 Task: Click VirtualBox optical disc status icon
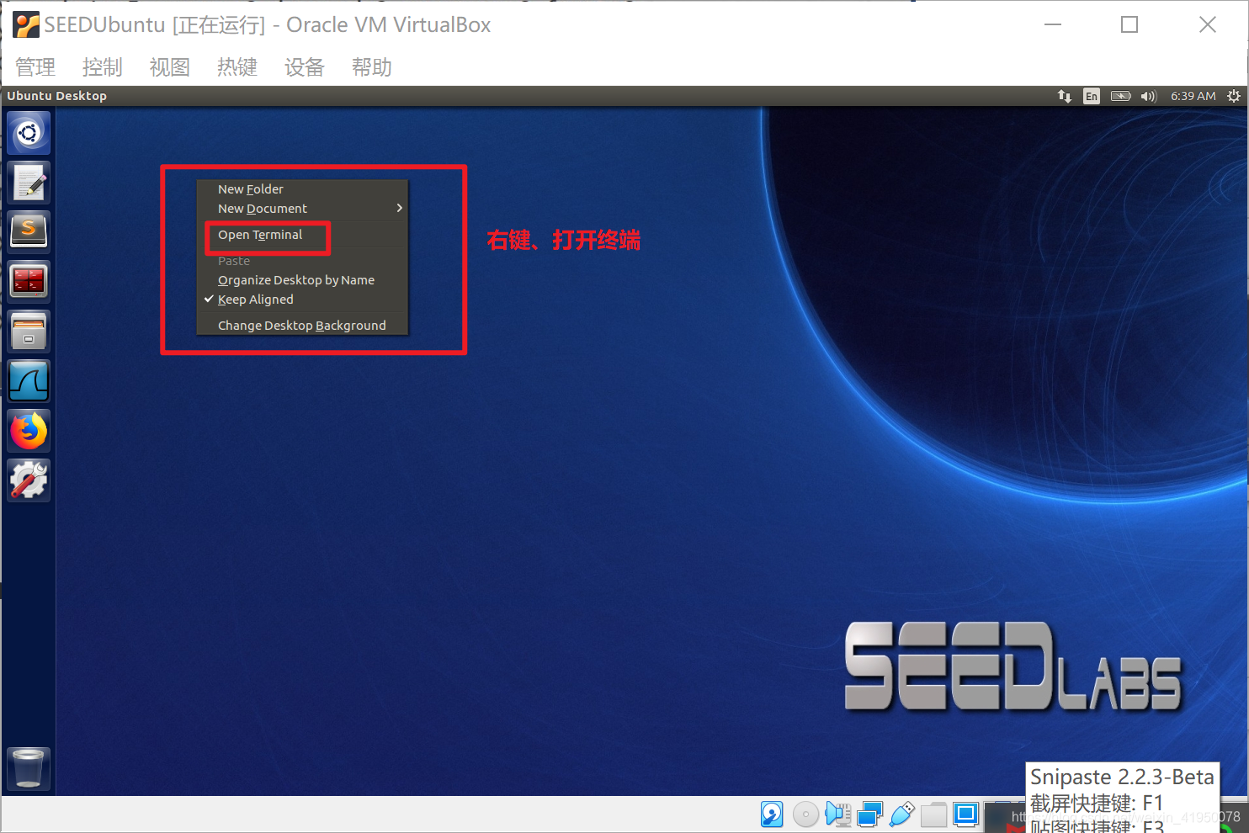click(805, 814)
